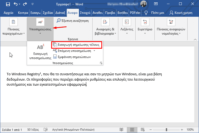Open the undo history dropdown arrow
The image size is (199, 133).
pos(19,4)
